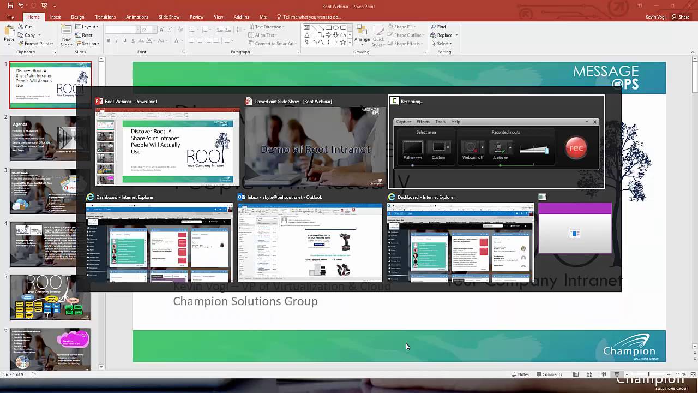Switch to the Animations ribbon tab
This screenshot has width=698, height=393.
pos(137,17)
